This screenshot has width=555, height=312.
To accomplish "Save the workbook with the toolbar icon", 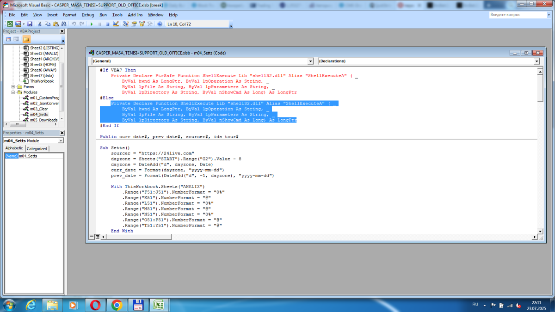I will coord(30,24).
